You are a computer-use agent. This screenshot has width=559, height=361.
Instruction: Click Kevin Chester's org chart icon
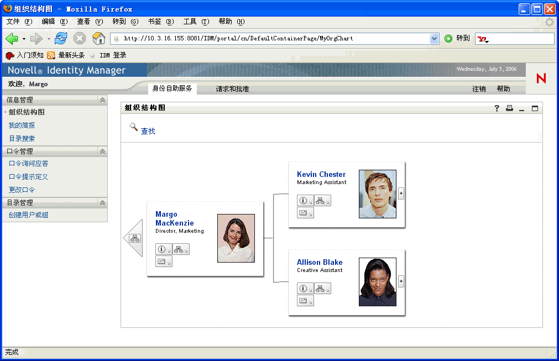(322, 200)
